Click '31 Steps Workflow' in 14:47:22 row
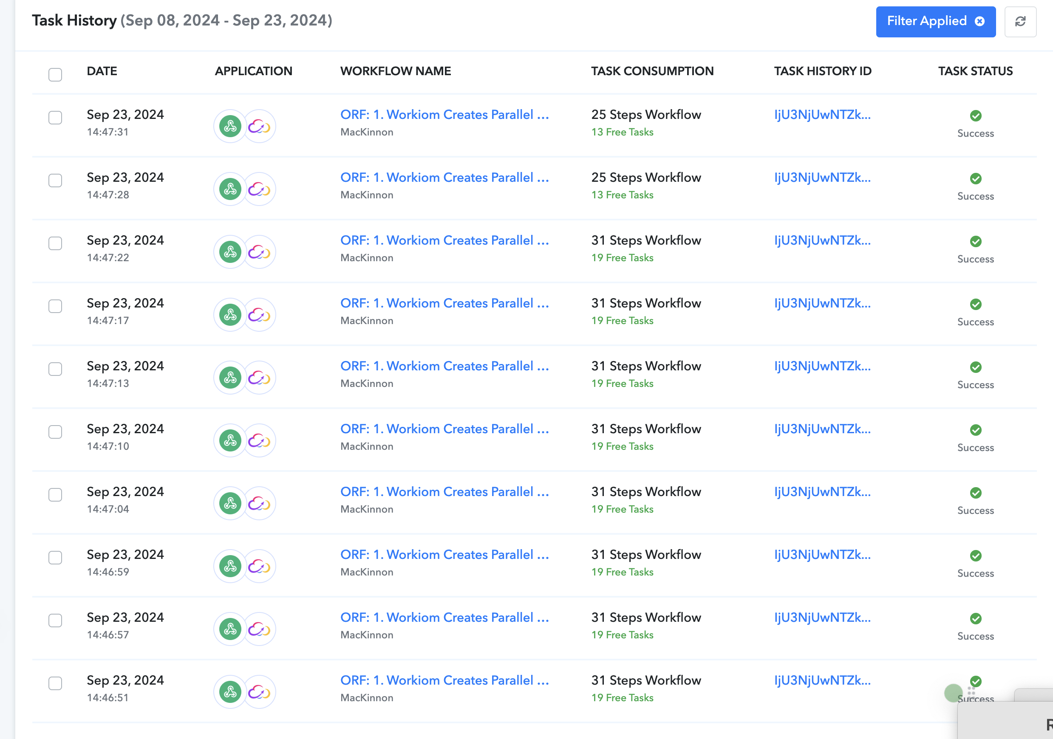Image resolution: width=1053 pixels, height=739 pixels. (646, 240)
